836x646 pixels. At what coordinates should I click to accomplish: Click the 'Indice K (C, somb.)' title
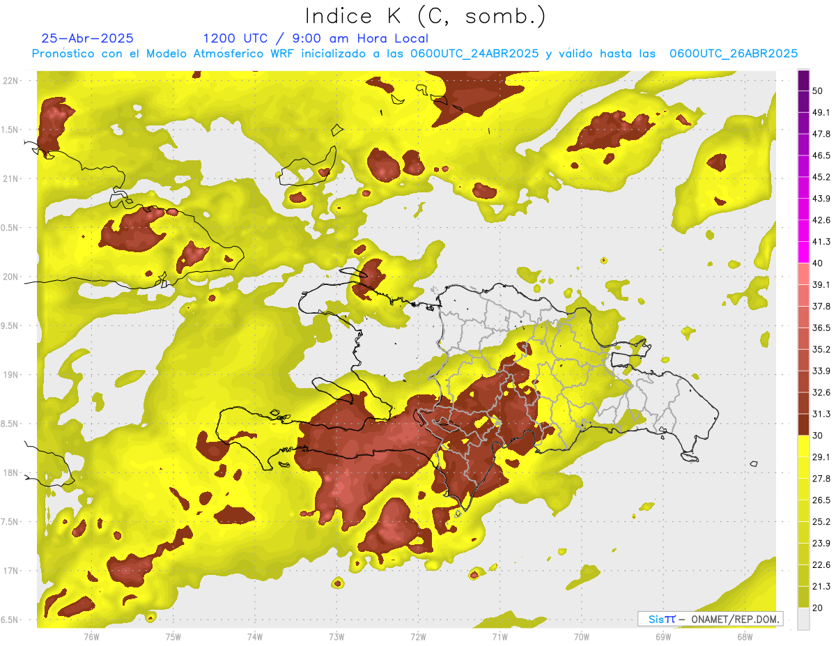coord(425,15)
